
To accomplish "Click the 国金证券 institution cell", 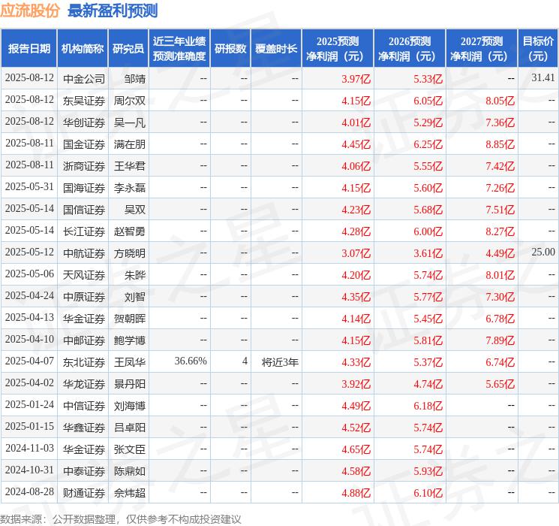I will coord(84,144).
